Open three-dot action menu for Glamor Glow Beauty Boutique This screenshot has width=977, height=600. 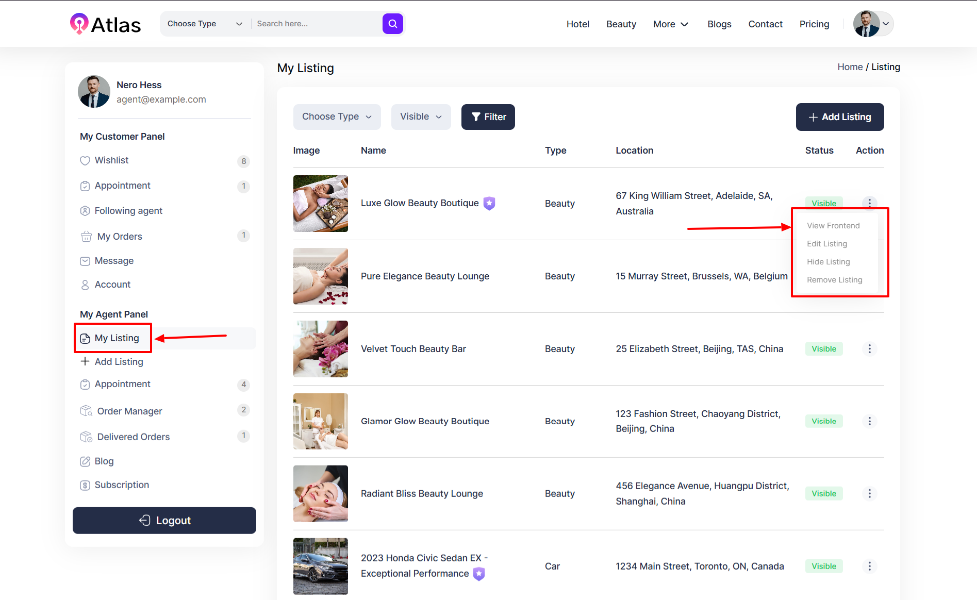tap(869, 421)
